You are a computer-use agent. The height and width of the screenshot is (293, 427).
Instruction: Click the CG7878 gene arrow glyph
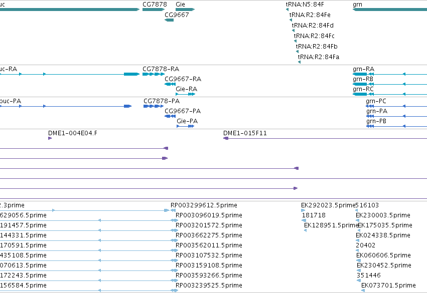pos(154,10)
